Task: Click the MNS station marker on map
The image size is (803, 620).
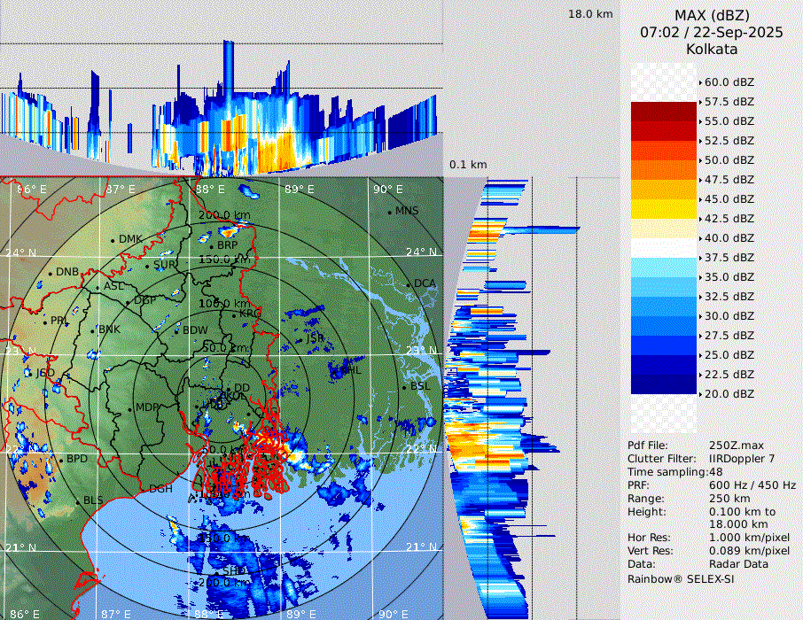Action: click(389, 212)
